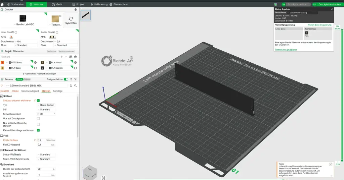Select the Objekte process scope
This screenshot has height=180, width=344.
[27, 79]
